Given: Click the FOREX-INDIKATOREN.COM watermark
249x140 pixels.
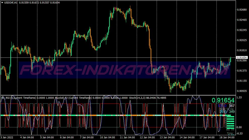Looking at the screenshot, I should click(124, 70).
